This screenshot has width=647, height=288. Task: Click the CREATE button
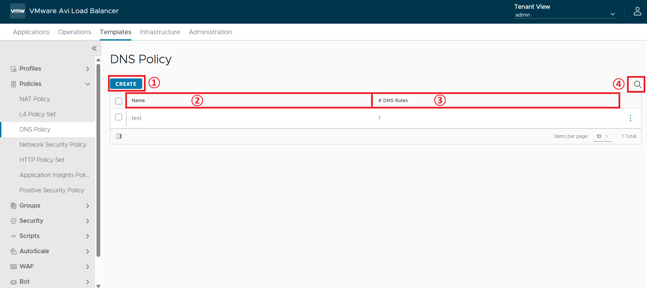click(126, 84)
